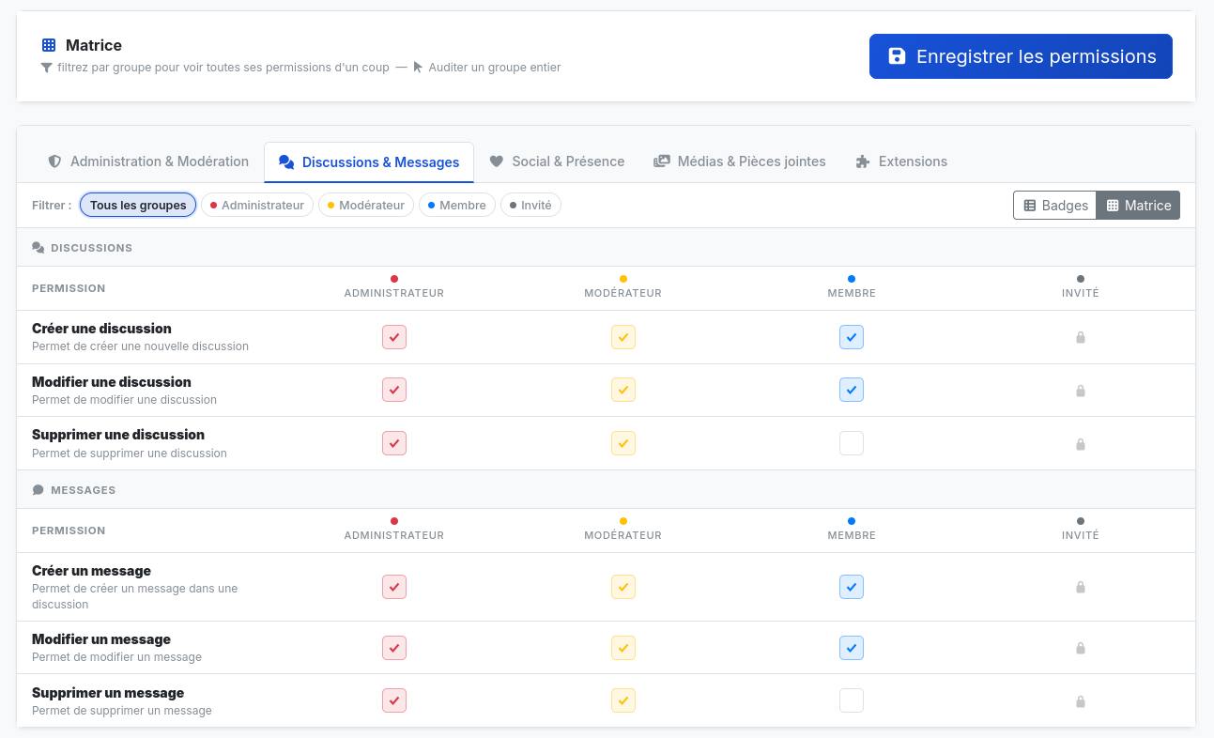Enable Supprimer une discussion for Membre
The height and width of the screenshot is (738, 1214).
click(852, 442)
